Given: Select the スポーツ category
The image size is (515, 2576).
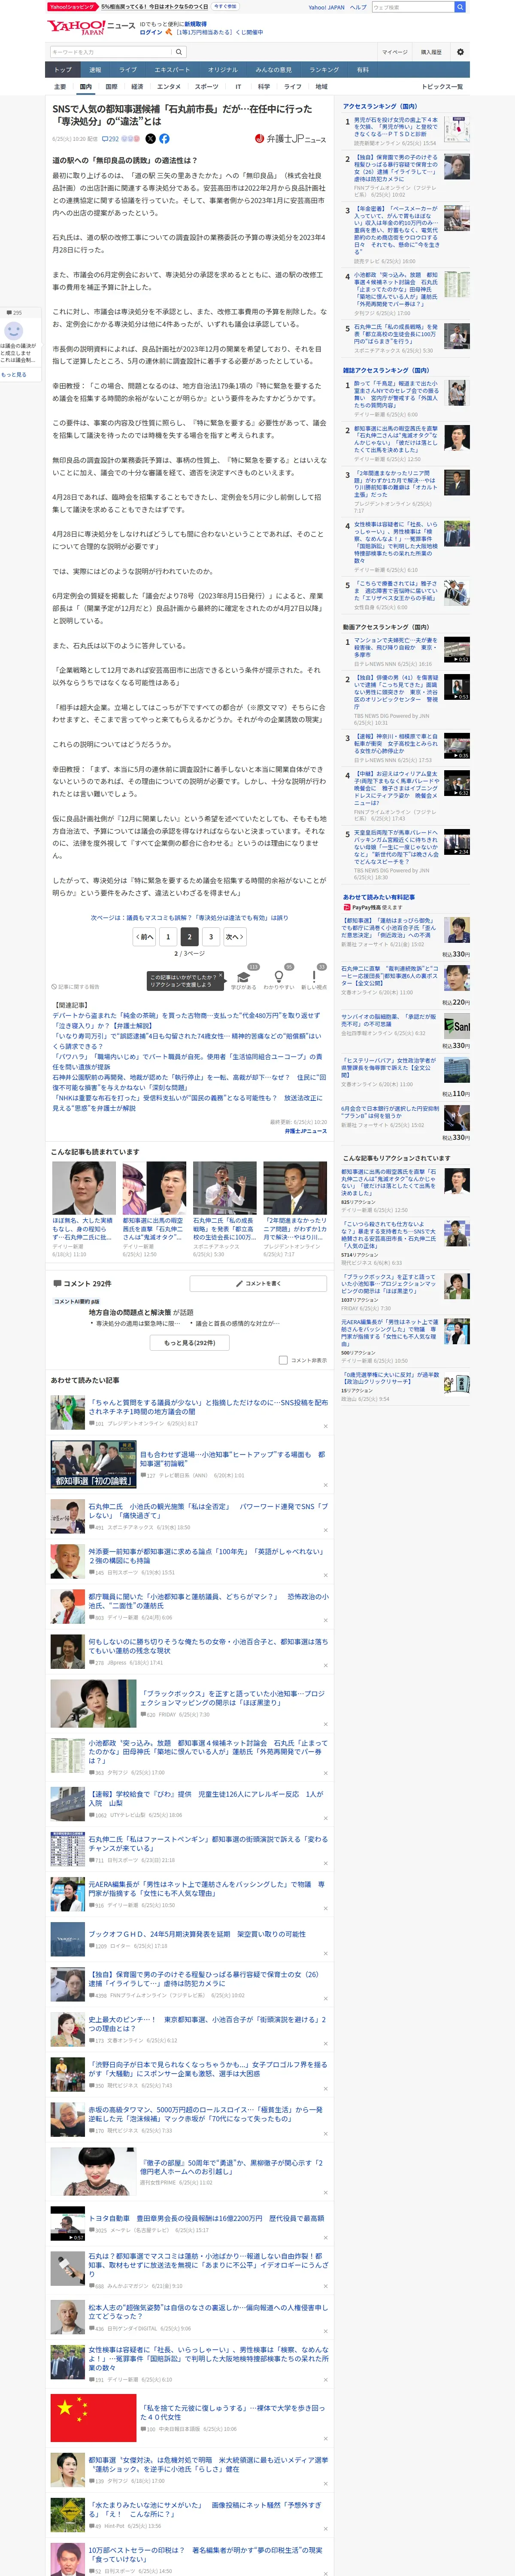Looking at the screenshot, I should pyautogui.click(x=207, y=87).
